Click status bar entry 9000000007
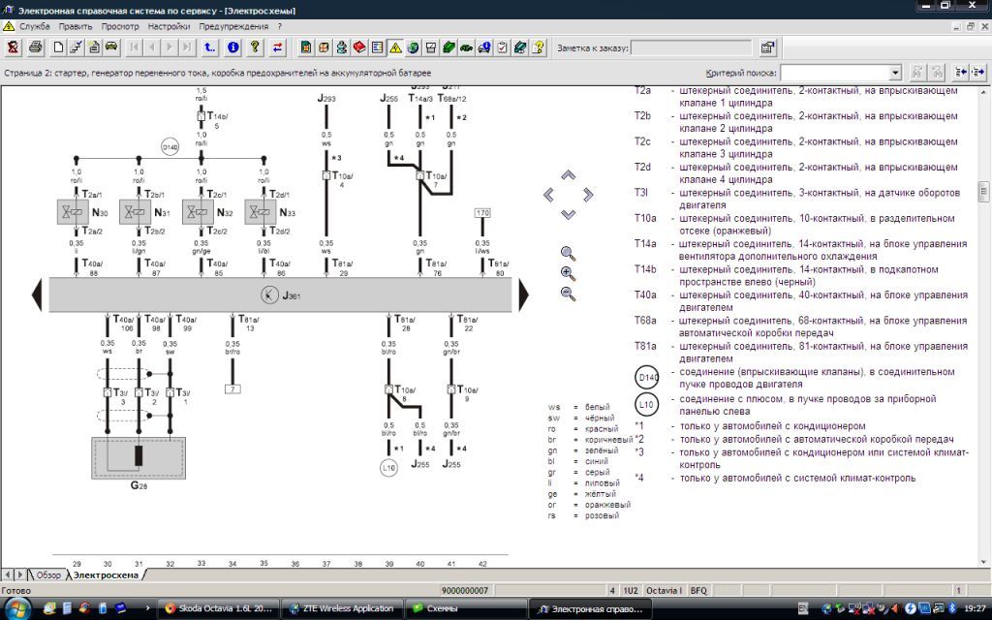This screenshot has height=620, width=992. click(465, 590)
